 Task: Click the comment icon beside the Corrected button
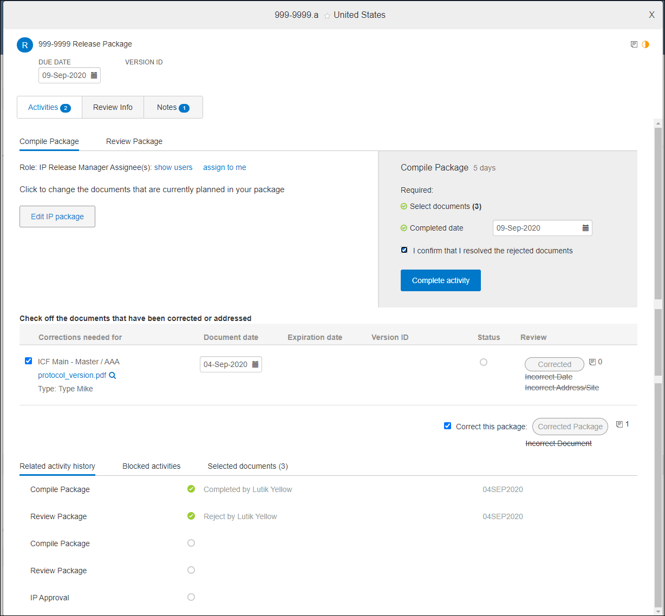[592, 362]
